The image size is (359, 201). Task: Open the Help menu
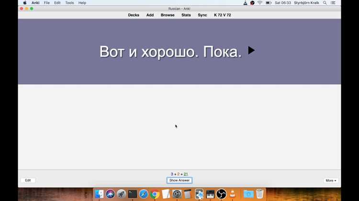[x=82, y=3]
